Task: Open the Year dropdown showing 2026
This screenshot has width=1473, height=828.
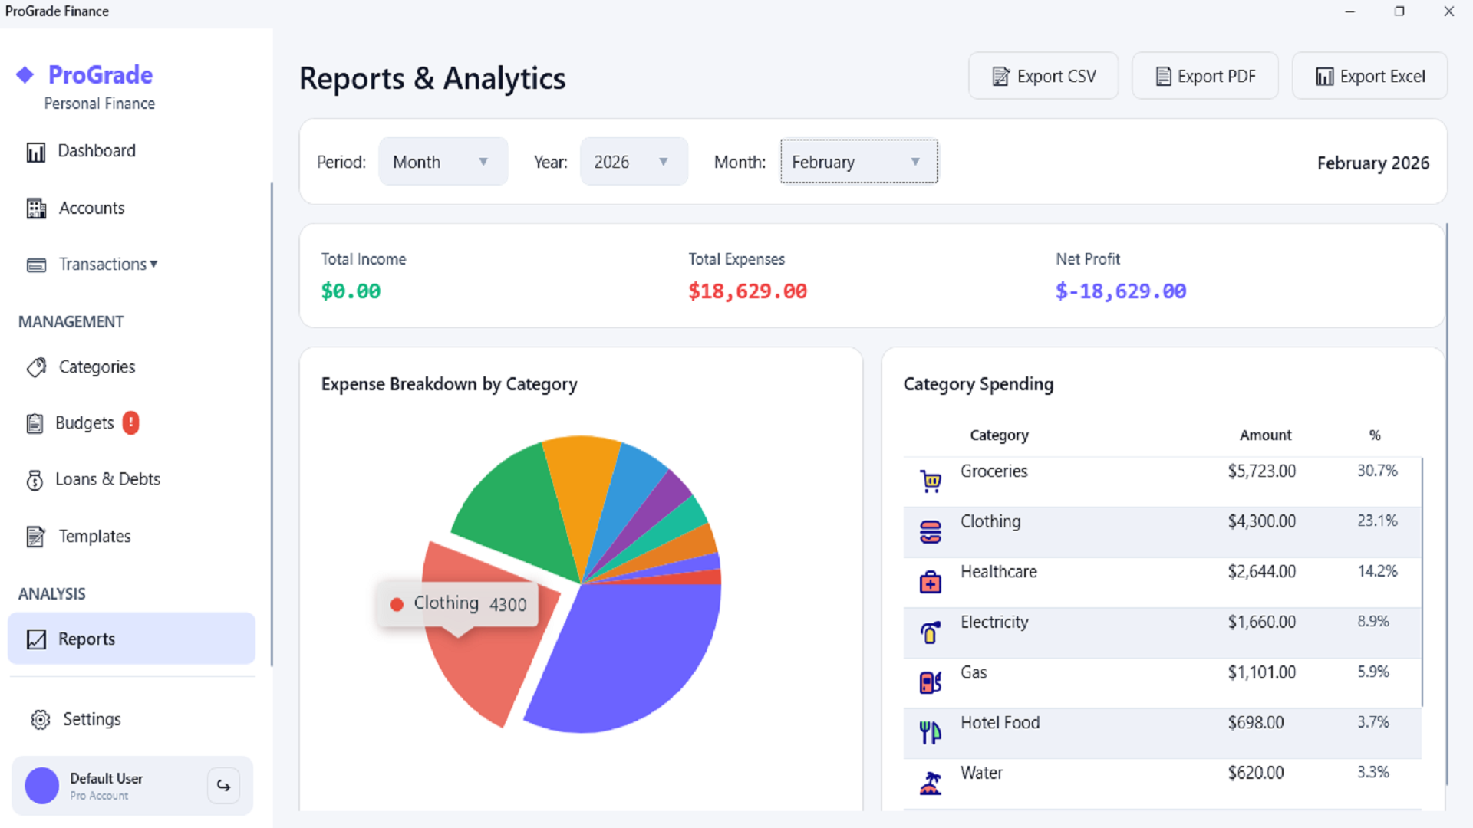Action: click(633, 162)
